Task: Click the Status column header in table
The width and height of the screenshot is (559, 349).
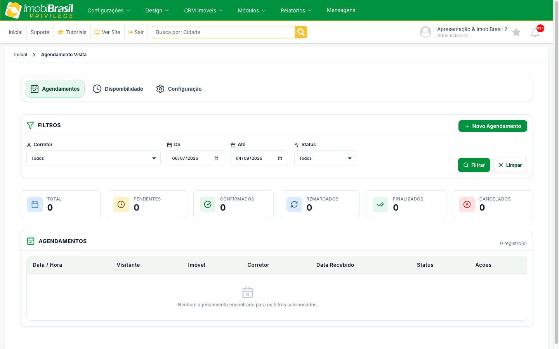Action: (425, 265)
